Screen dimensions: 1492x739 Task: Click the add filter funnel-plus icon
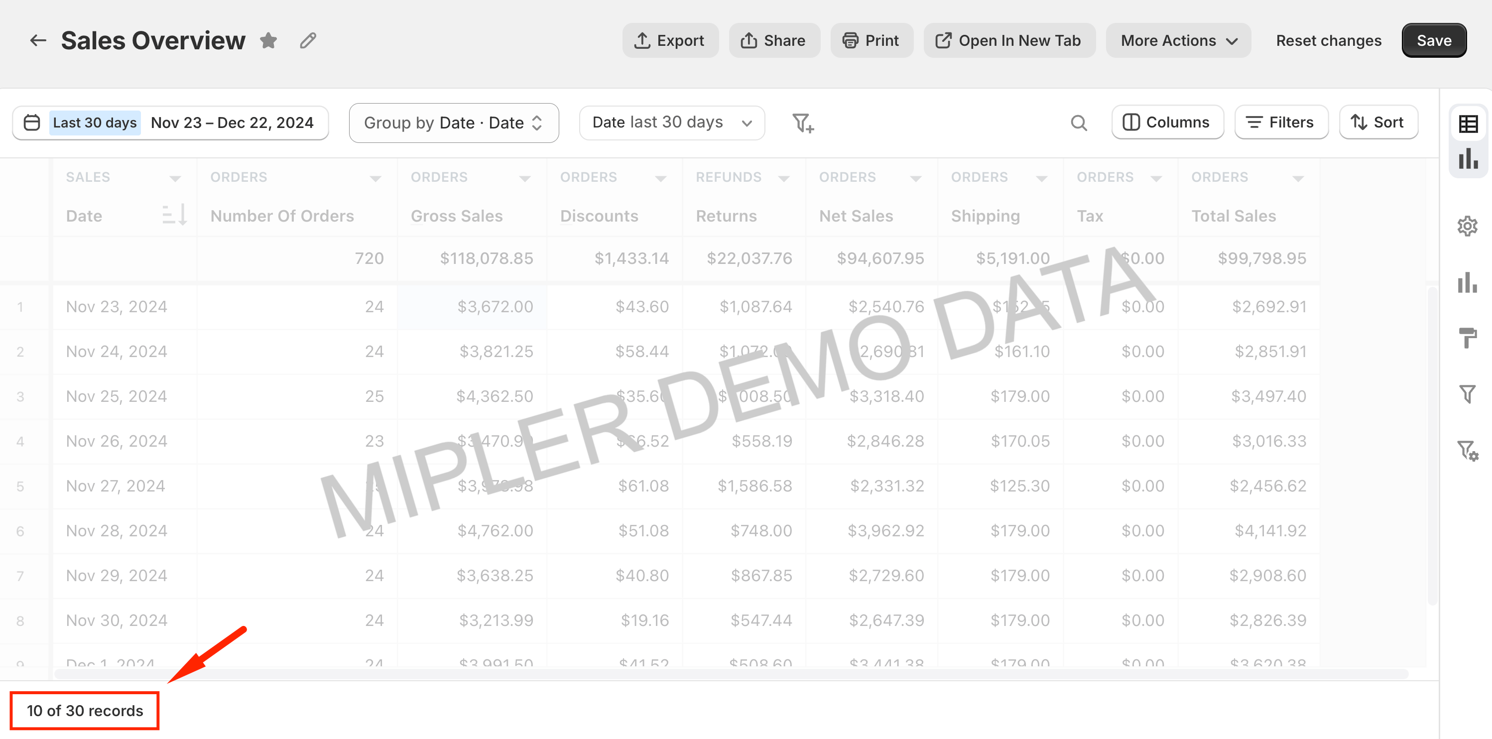tap(803, 123)
